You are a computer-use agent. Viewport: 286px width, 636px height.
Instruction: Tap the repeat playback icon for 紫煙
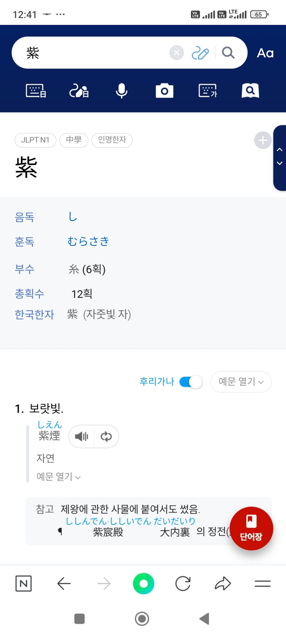click(106, 436)
